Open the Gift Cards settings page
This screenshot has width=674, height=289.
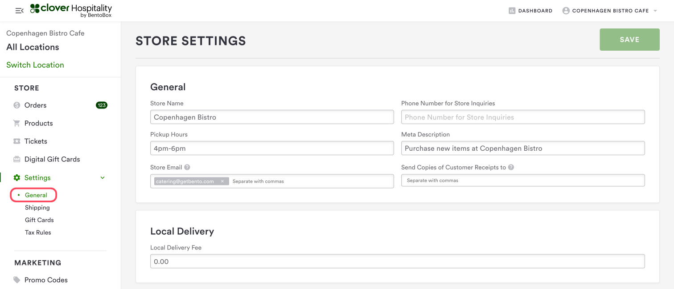(x=39, y=220)
